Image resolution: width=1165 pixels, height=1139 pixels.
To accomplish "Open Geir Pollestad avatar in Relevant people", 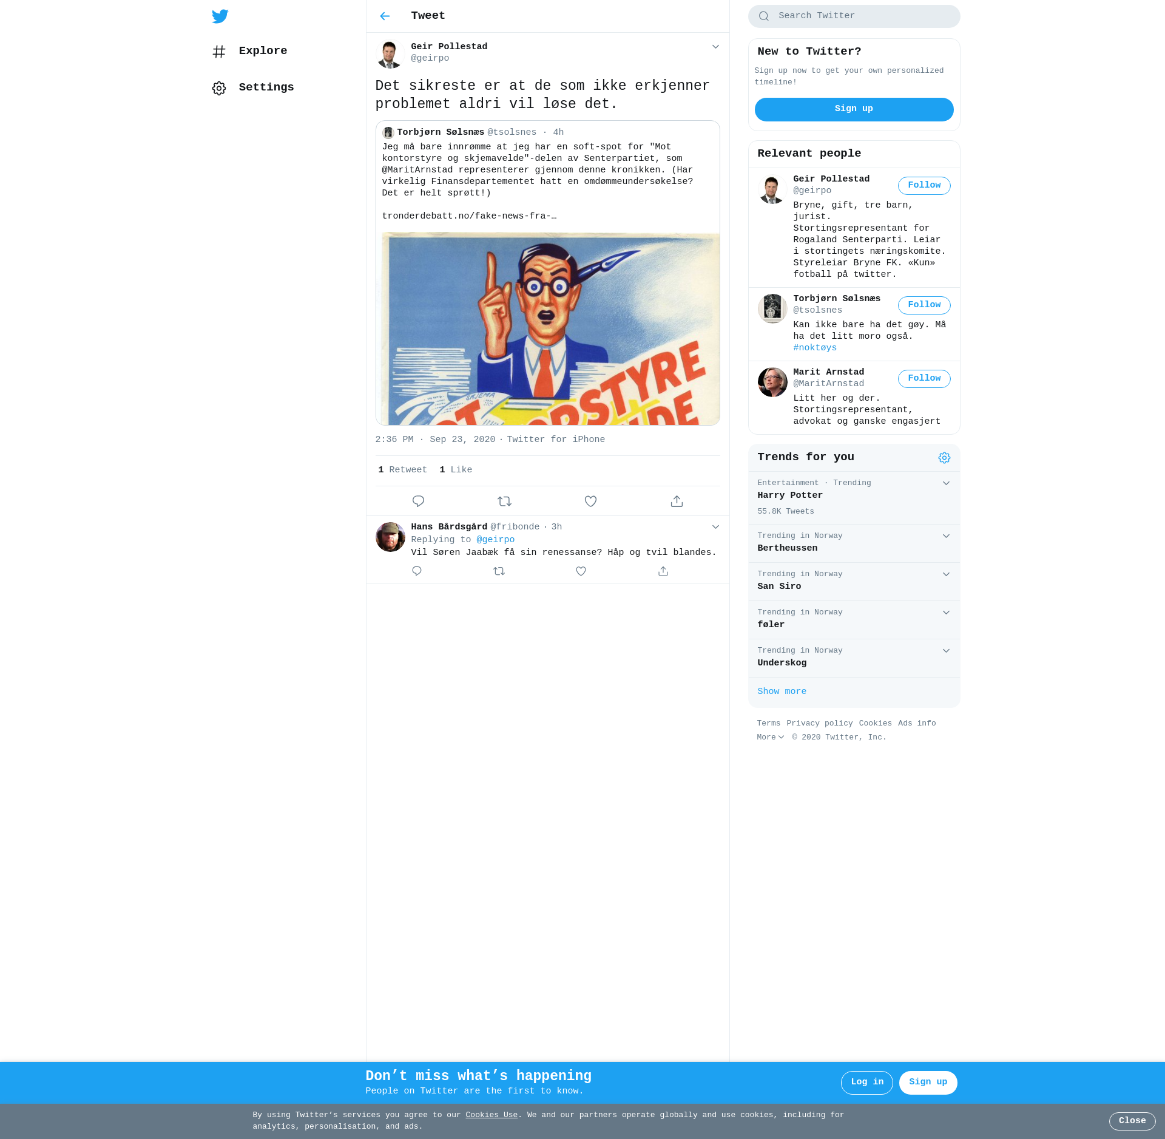I will [x=772, y=189].
